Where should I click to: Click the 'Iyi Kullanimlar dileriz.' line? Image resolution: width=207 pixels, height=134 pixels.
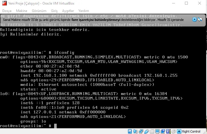[x=31, y=34]
